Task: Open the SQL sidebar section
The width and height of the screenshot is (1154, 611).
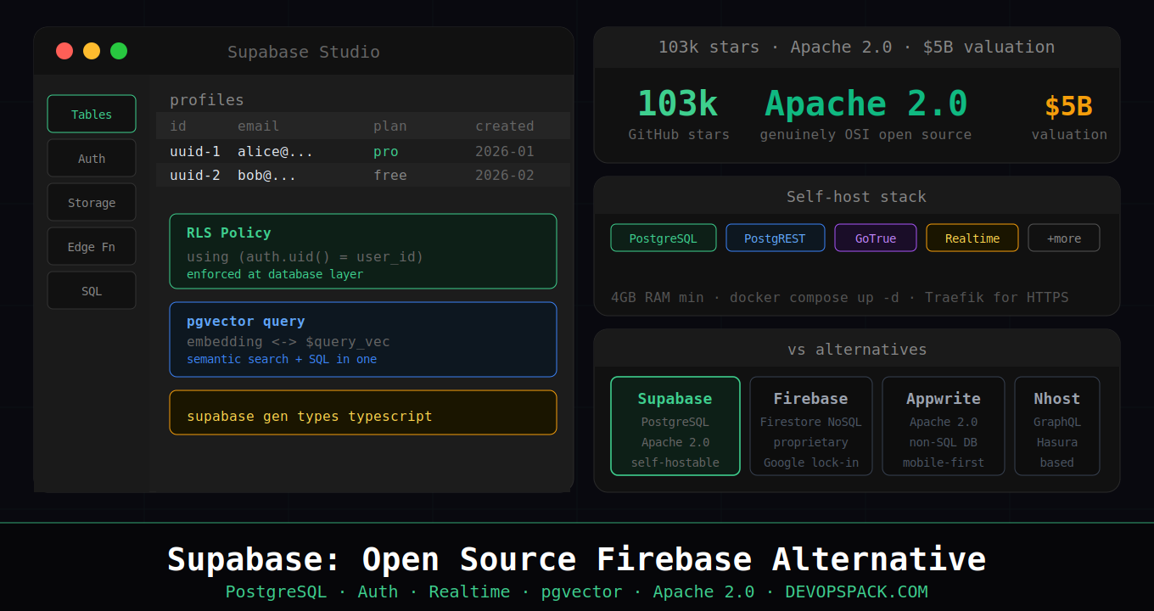Action: (92, 290)
